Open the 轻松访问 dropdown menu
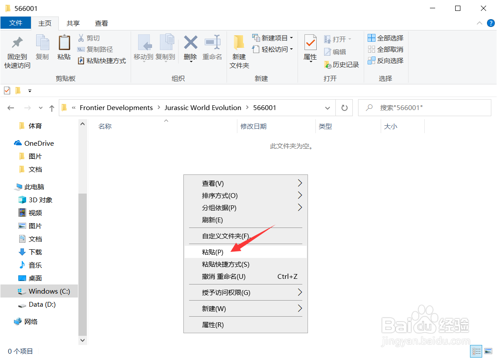Screen dimensions: 497x358 (273, 49)
